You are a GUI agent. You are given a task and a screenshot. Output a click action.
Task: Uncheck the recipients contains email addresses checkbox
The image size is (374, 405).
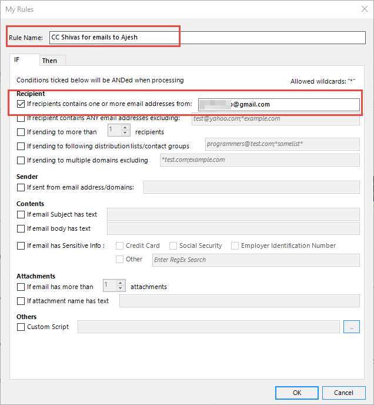point(21,104)
